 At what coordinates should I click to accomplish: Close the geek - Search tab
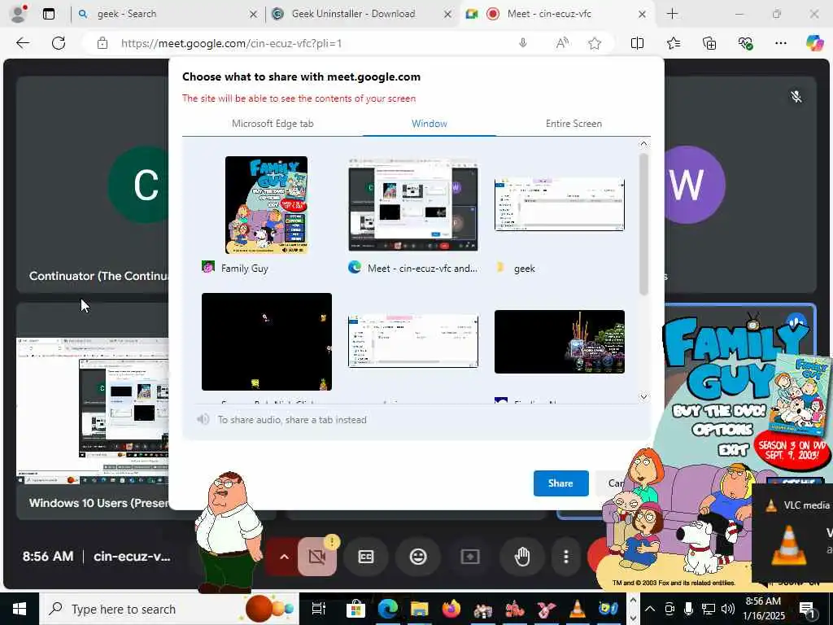click(254, 15)
